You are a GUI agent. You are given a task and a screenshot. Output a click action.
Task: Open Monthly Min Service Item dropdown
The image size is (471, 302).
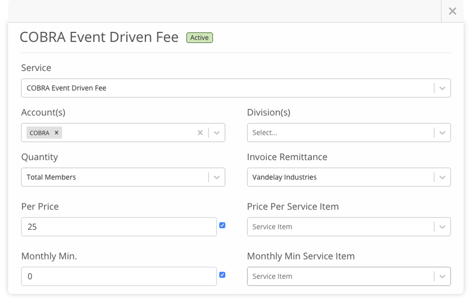(349, 276)
